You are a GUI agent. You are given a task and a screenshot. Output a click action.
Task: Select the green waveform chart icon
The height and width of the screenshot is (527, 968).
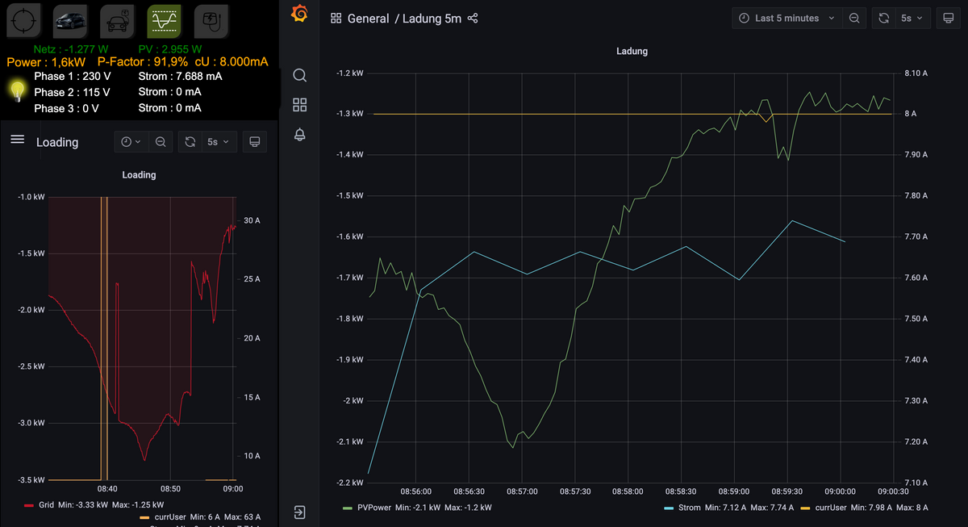click(164, 22)
